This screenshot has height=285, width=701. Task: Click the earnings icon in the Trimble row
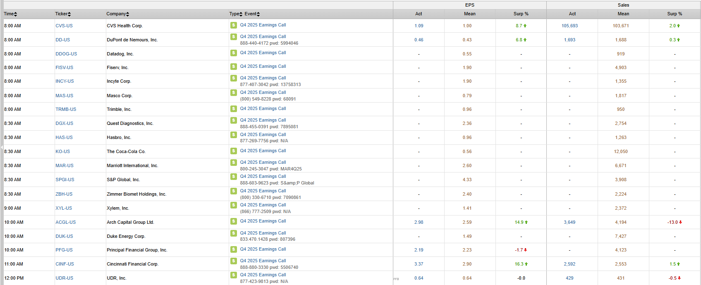point(234,109)
